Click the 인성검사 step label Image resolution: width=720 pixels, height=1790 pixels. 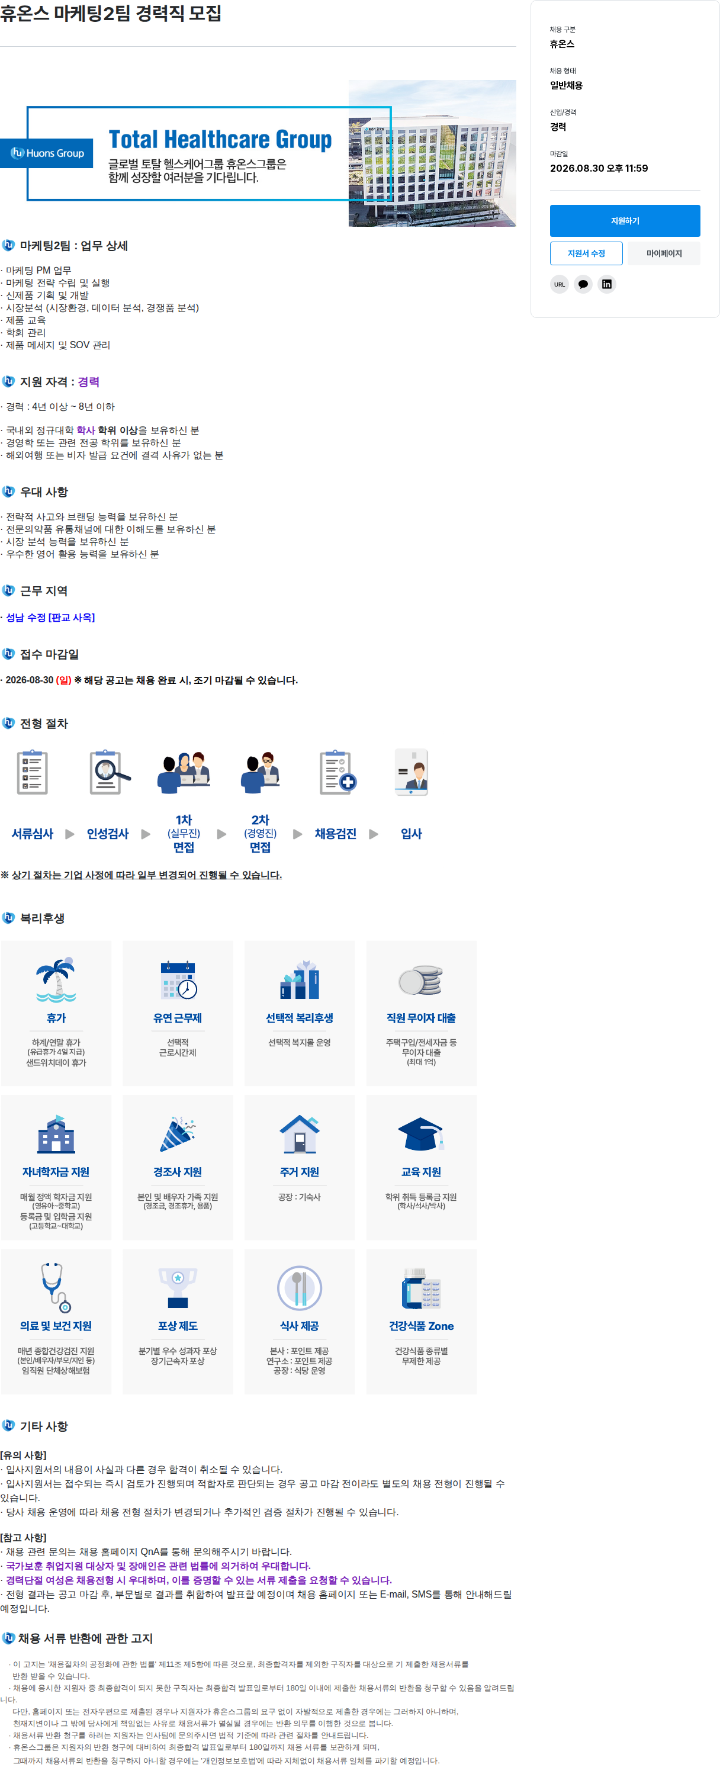pyautogui.click(x=108, y=833)
